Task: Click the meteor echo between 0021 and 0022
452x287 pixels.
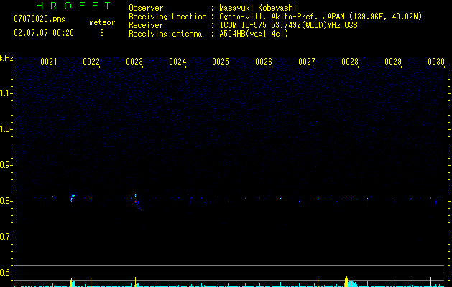Action: 73,198
